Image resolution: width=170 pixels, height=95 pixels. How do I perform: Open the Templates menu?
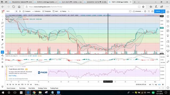46,11
